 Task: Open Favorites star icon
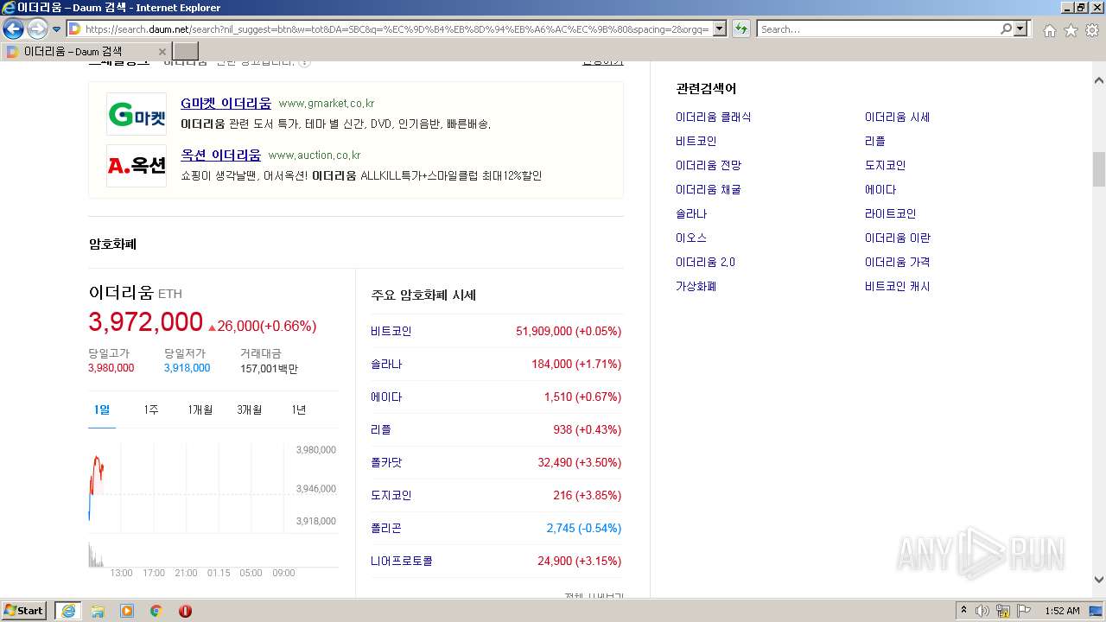[x=1071, y=30]
